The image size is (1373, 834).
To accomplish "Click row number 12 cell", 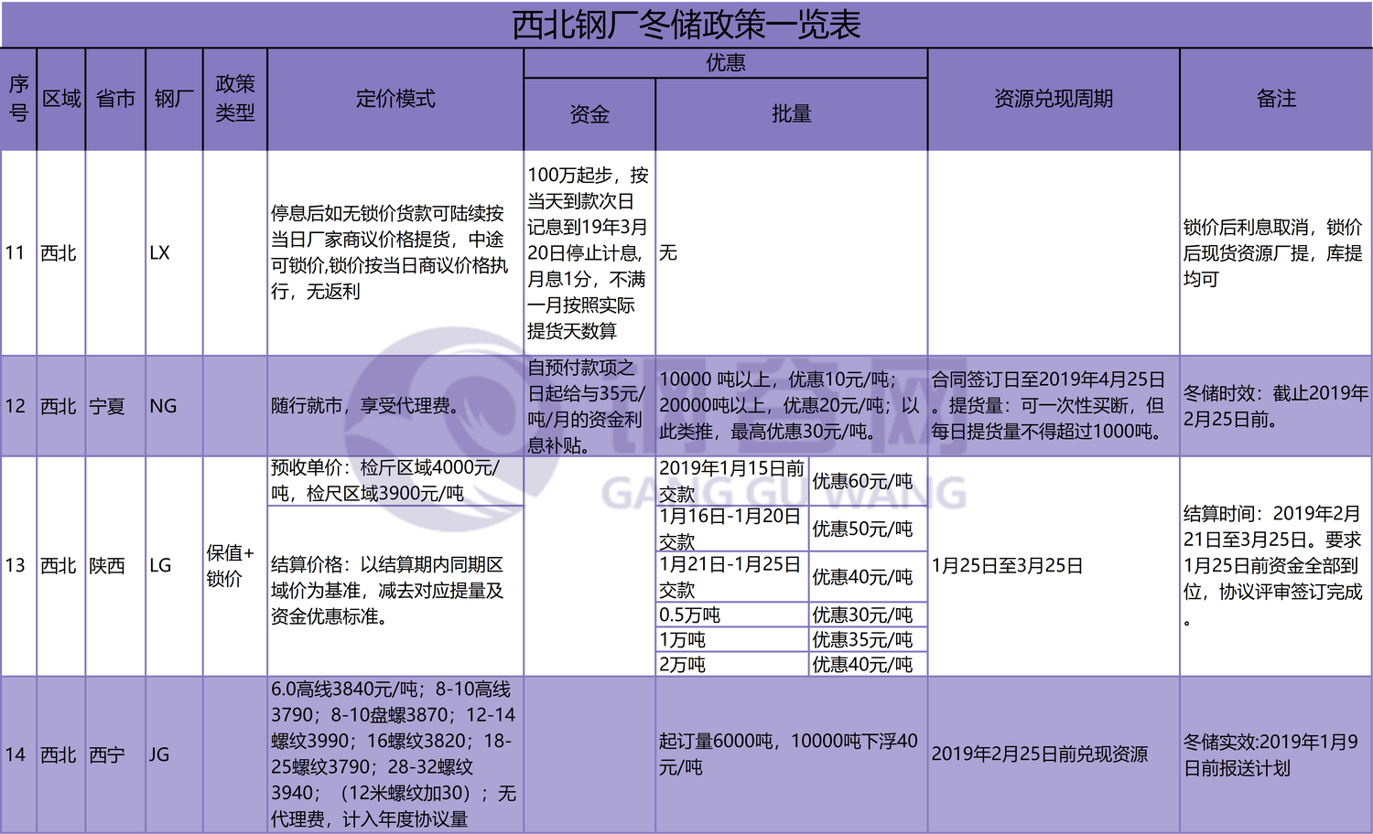I will coord(19,406).
